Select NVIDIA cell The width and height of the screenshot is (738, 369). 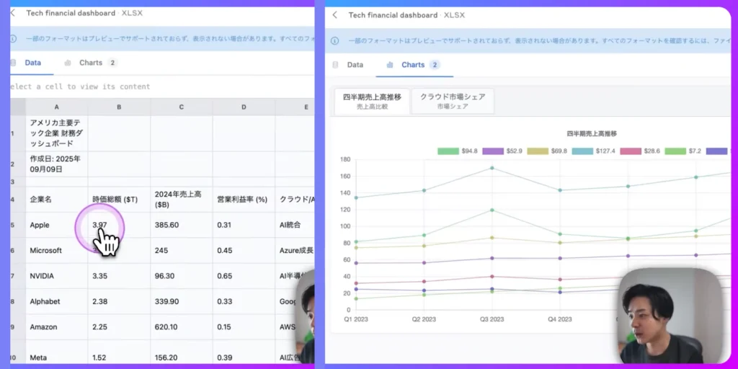click(56, 276)
